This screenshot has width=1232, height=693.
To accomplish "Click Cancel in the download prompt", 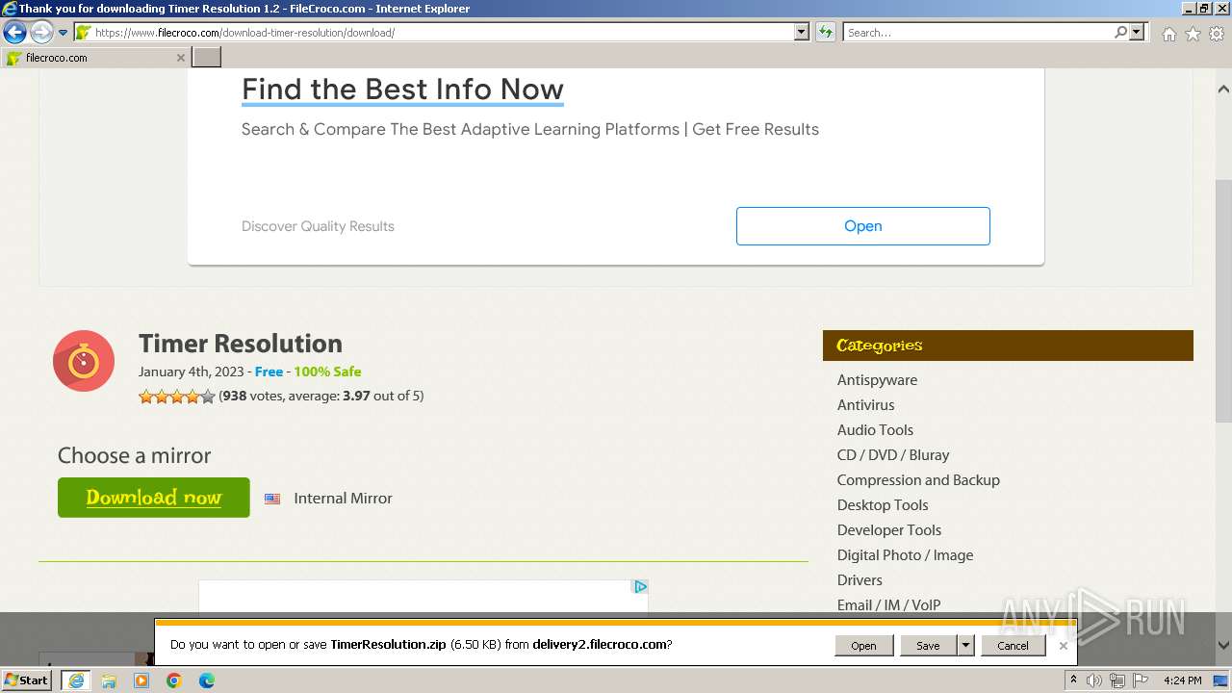I will 1013,646.
